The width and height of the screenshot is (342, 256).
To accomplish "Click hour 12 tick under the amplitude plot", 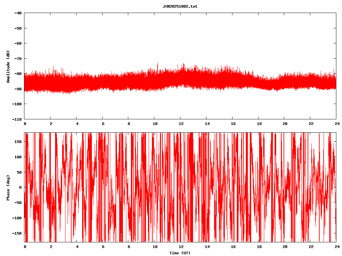I will click(180, 124).
